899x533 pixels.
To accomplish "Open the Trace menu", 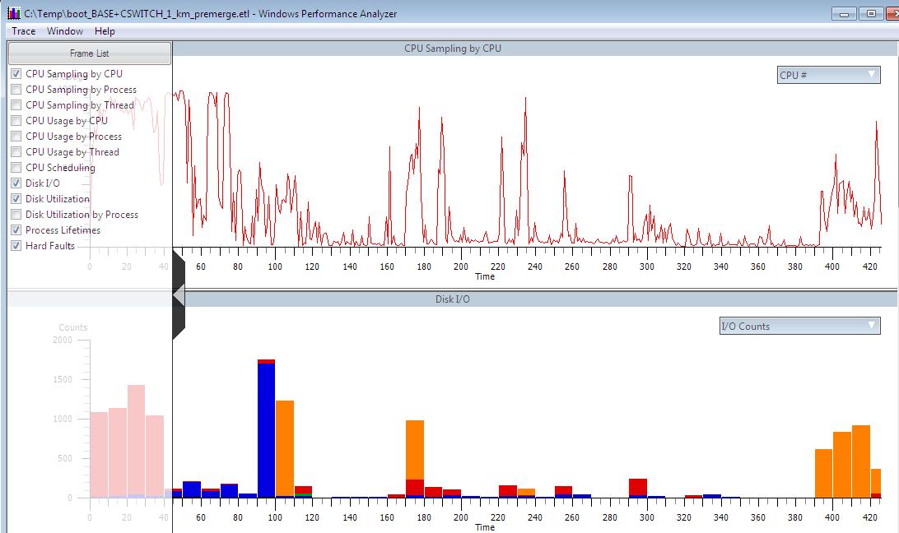I will tap(24, 31).
